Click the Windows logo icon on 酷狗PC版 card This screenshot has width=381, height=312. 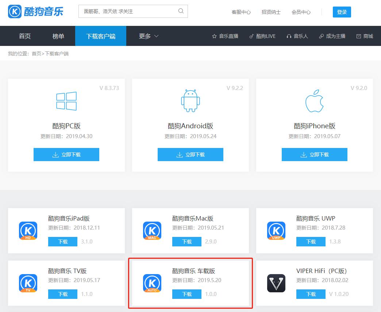[66, 101]
